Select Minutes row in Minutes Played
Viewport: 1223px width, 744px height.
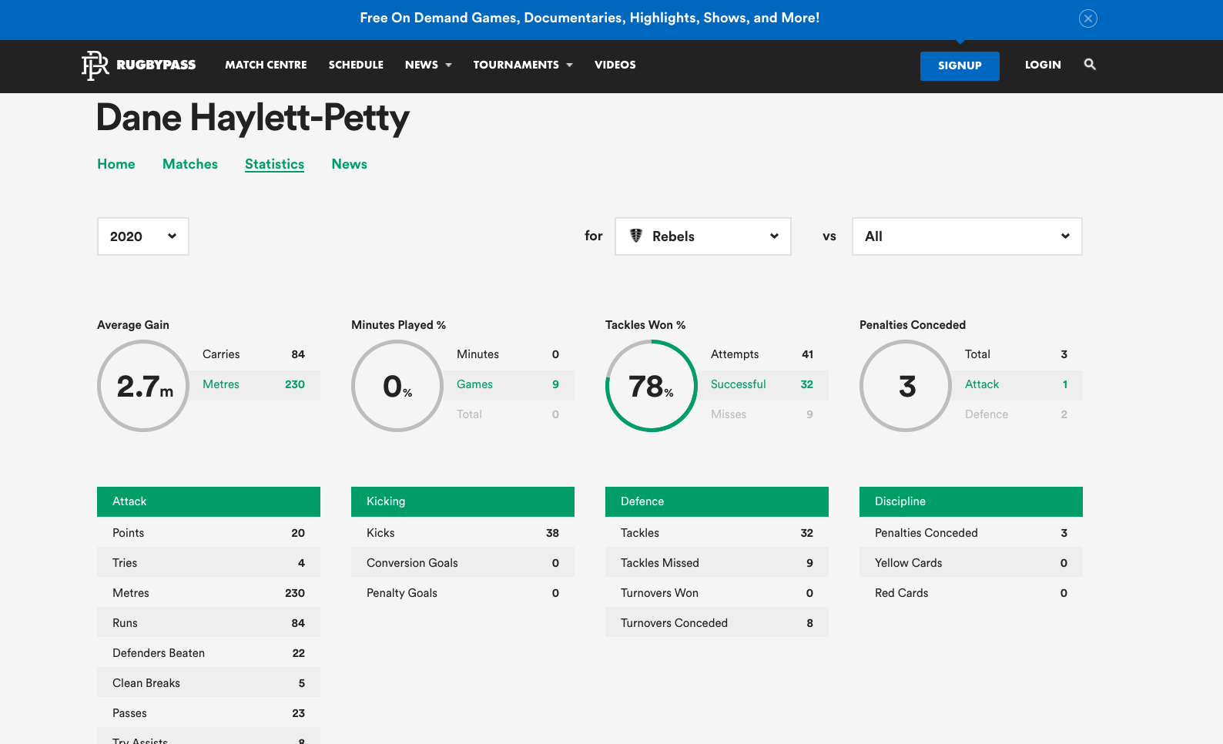[x=509, y=354]
